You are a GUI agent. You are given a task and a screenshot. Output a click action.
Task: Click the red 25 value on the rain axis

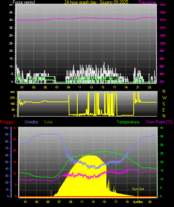[x=15, y=139]
